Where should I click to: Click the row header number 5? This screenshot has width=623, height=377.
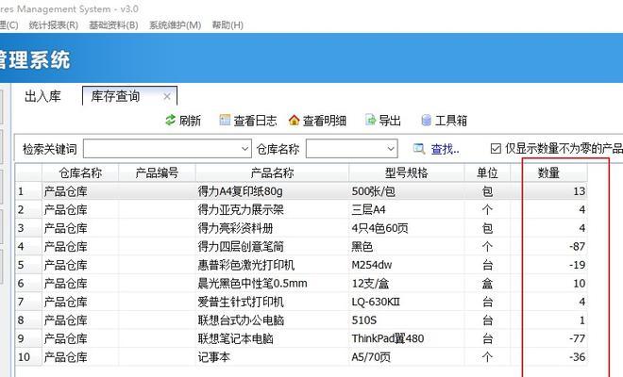pyautogui.click(x=28, y=265)
